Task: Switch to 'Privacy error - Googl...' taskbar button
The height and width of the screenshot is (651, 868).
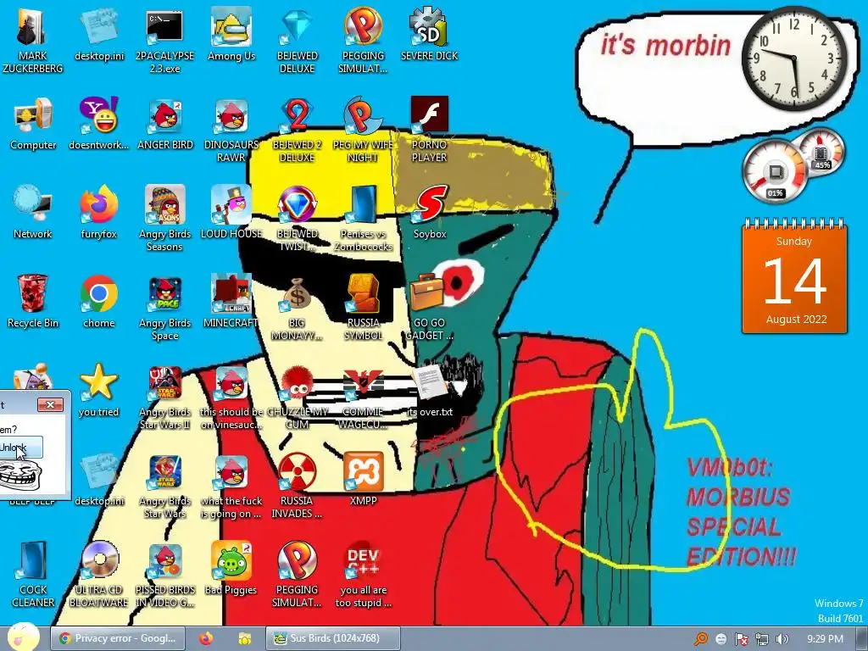Action: point(117,638)
